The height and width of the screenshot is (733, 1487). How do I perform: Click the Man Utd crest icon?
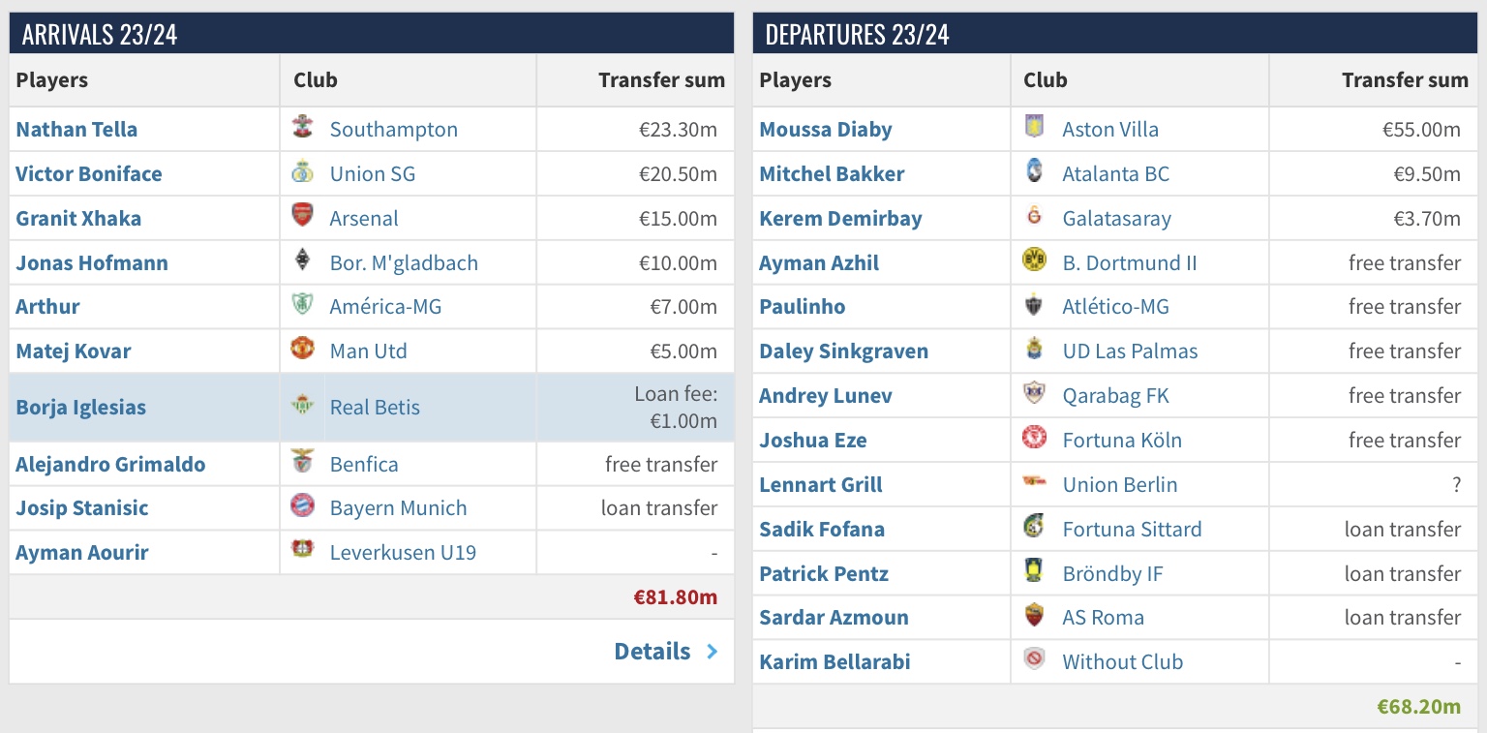coord(303,350)
